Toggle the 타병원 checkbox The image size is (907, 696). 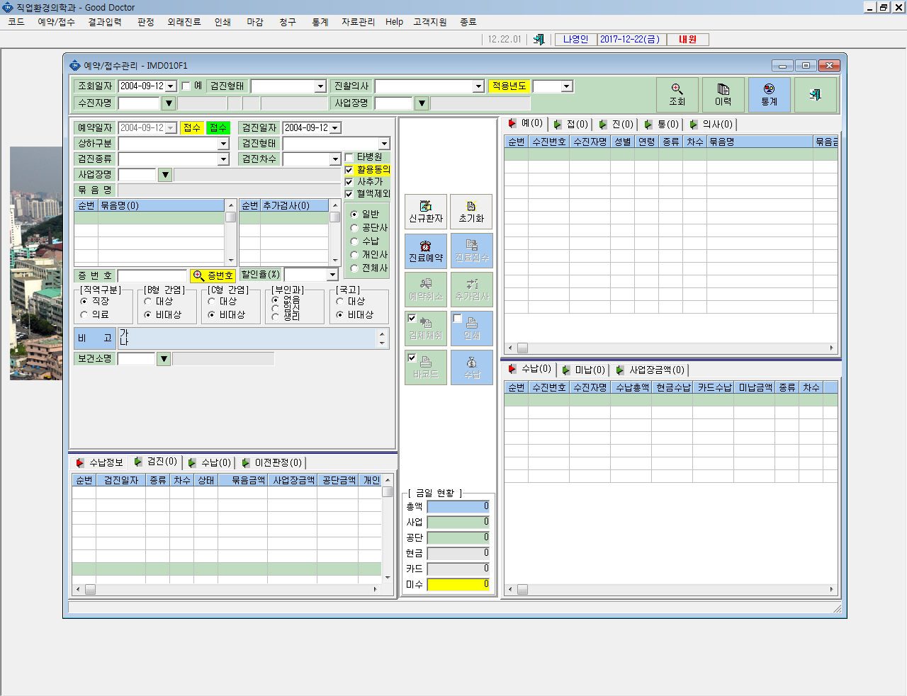(349, 157)
